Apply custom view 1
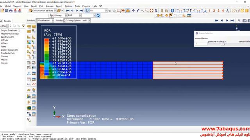The image size is (250, 140). pos(209,10)
